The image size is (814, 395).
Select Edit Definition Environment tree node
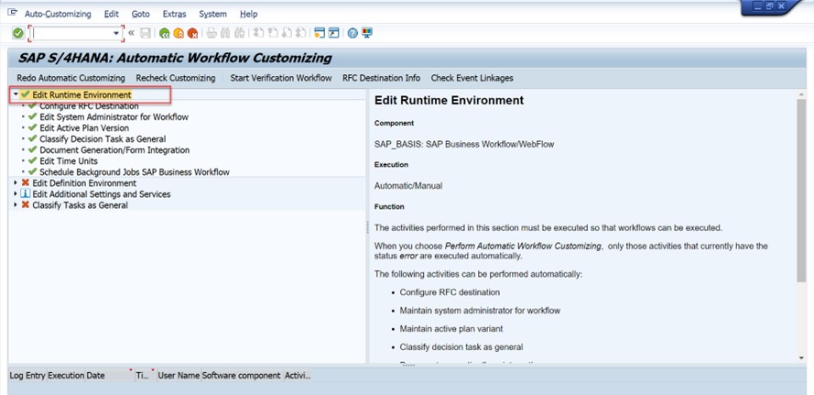pyautogui.click(x=84, y=183)
